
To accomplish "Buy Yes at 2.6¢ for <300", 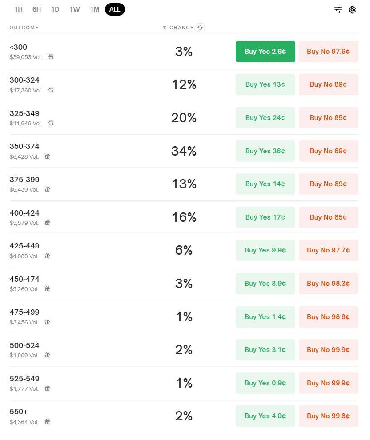I will [265, 52].
